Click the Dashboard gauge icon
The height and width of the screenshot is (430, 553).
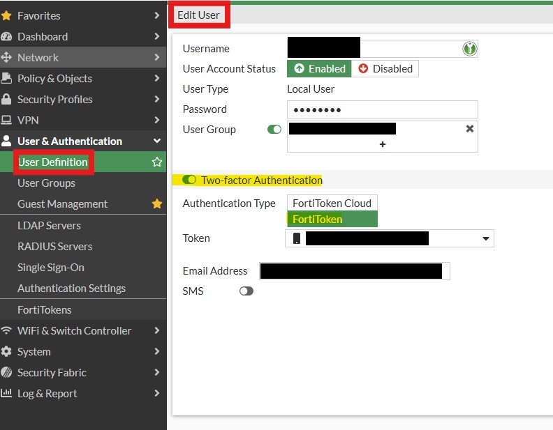6,37
